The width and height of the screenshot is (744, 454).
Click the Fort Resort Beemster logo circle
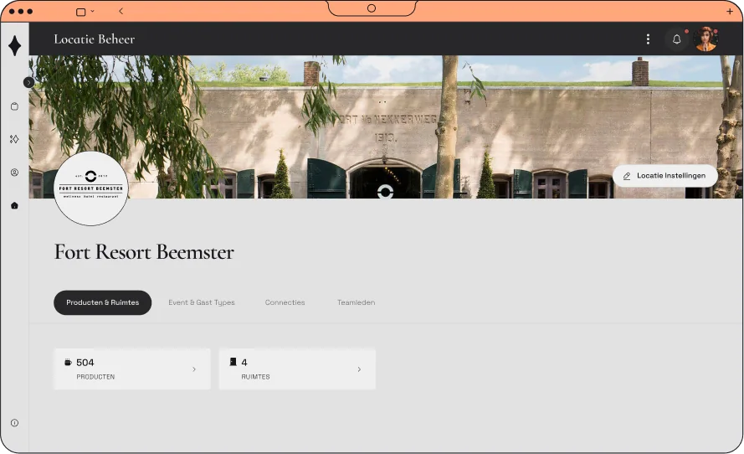(90, 188)
